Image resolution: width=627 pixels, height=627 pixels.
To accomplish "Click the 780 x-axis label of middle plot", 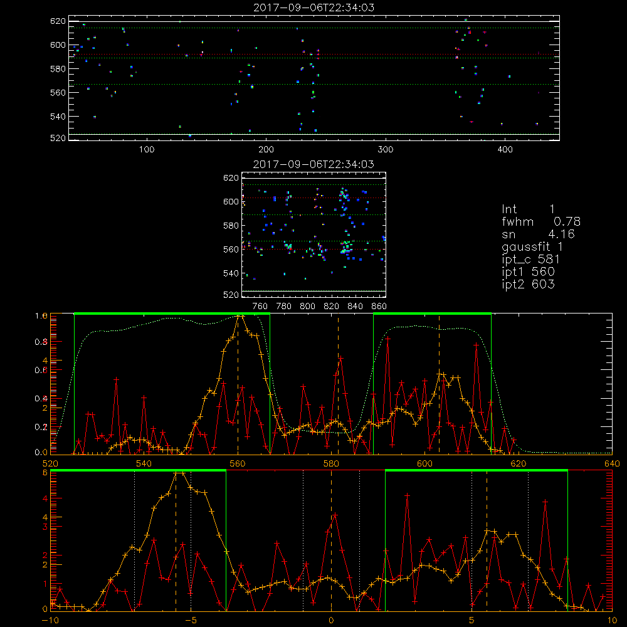I will tap(284, 307).
